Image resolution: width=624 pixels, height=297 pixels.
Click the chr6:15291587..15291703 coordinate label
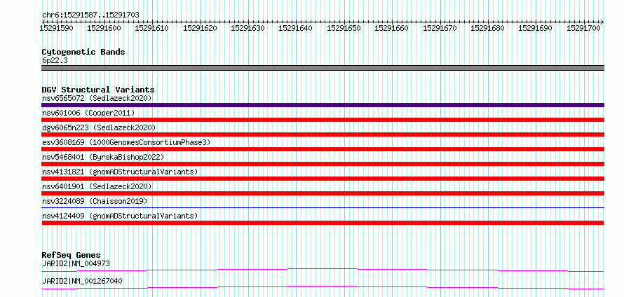click(90, 15)
